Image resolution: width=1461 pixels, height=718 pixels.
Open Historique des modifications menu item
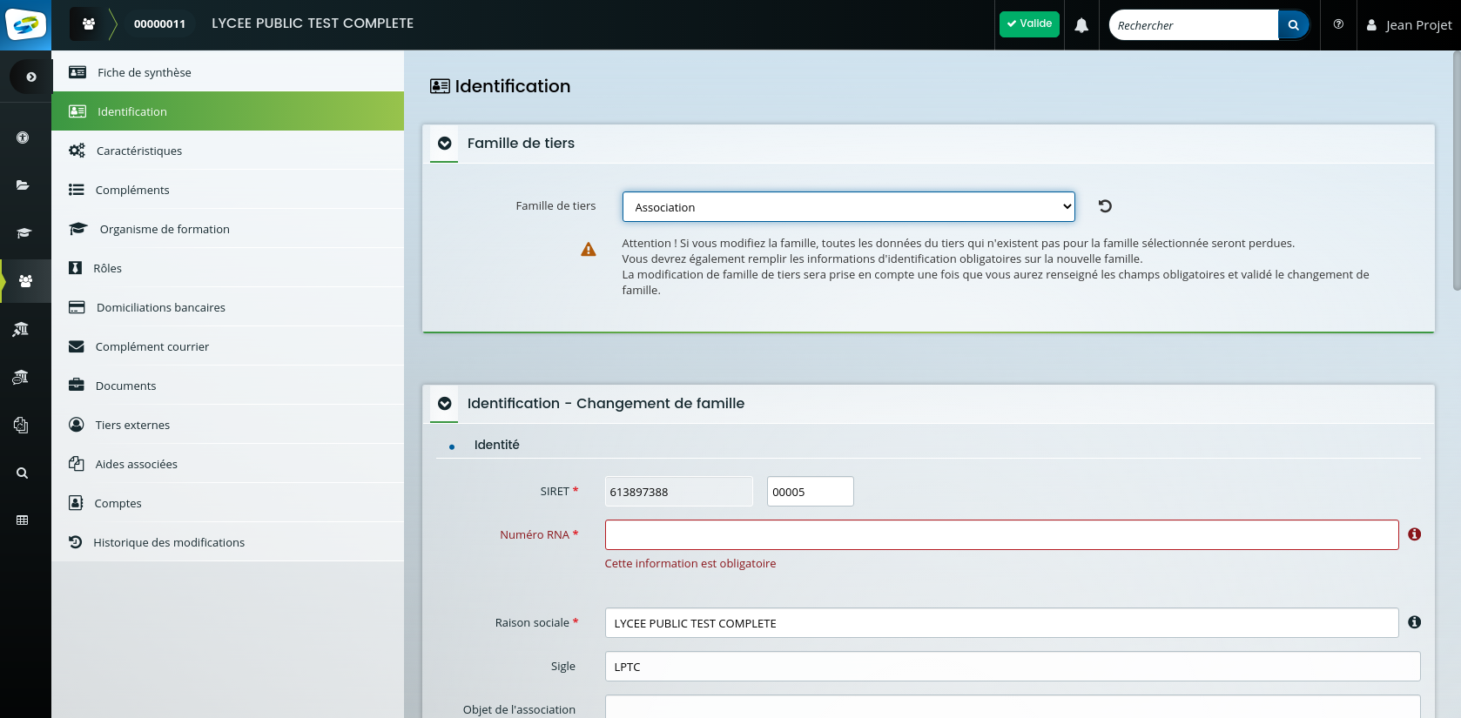[228, 542]
